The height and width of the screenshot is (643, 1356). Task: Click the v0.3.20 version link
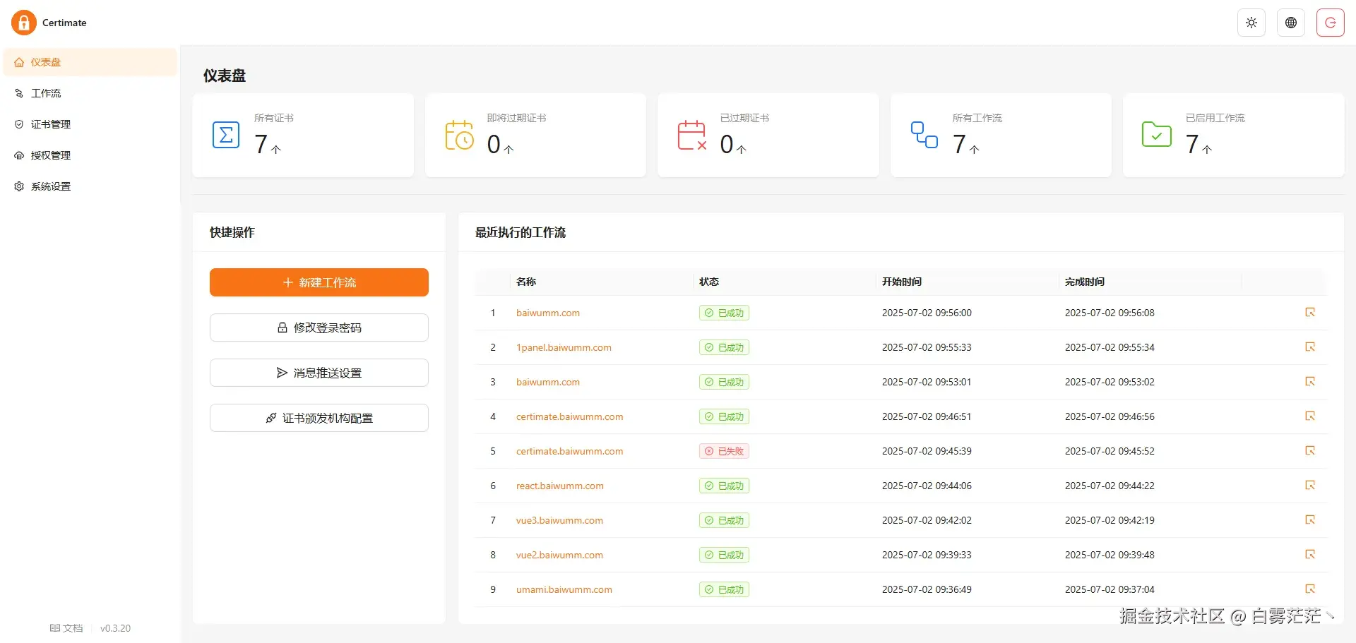pos(115,628)
